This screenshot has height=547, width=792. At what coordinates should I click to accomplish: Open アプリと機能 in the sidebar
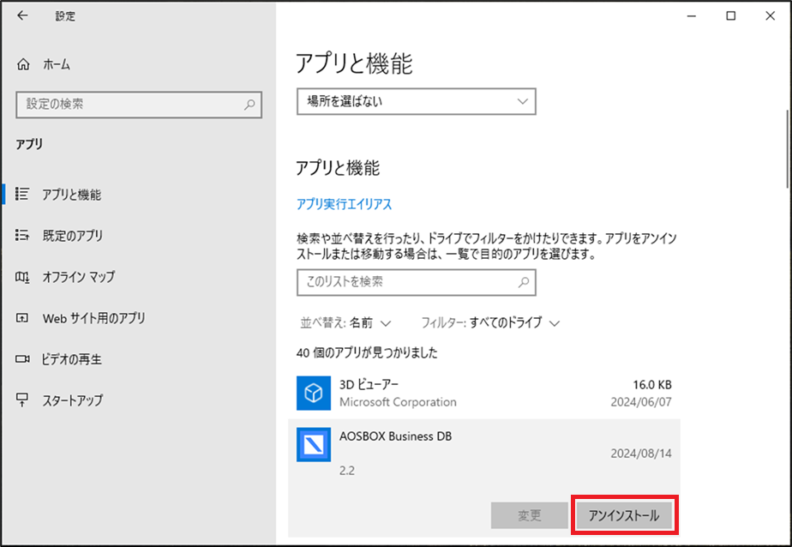tap(72, 195)
